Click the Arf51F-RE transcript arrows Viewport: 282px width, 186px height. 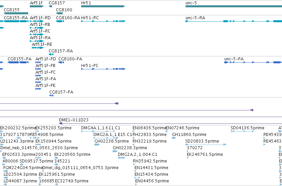[38, 48]
